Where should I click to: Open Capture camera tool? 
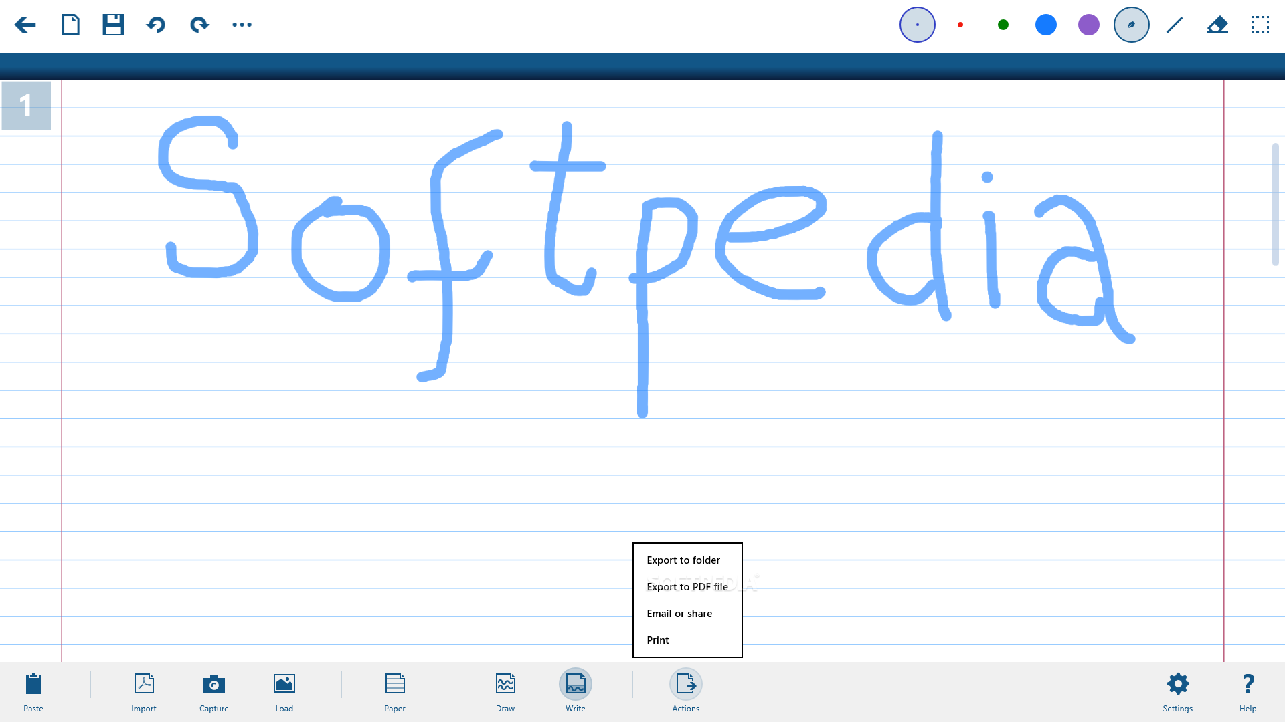click(214, 692)
